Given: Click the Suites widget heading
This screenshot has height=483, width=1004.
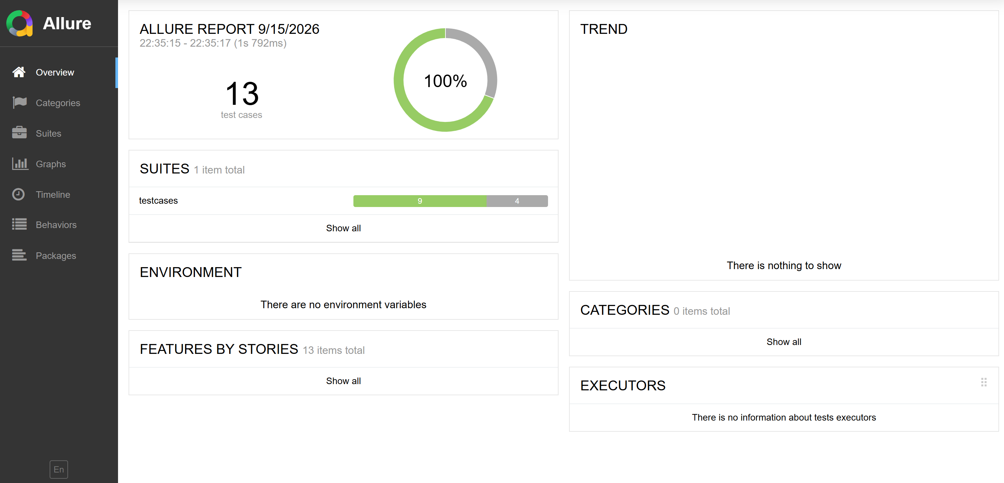Looking at the screenshot, I should (x=164, y=169).
